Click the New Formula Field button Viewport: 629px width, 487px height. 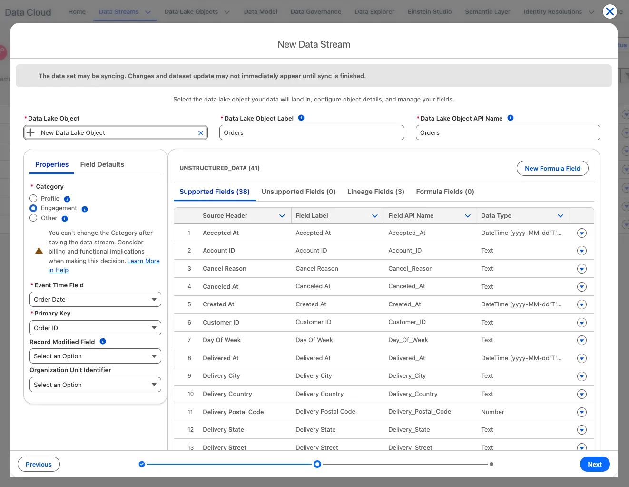click(x=552, y=168)
